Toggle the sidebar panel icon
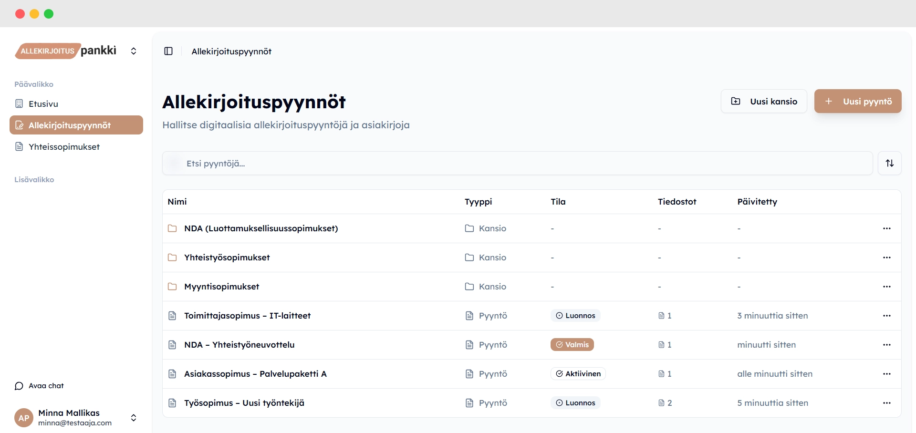 [x=168, y=51]
